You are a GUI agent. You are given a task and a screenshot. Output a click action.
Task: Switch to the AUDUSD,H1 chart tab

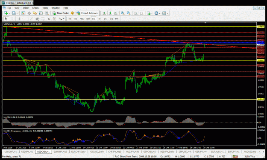point(250,151)
